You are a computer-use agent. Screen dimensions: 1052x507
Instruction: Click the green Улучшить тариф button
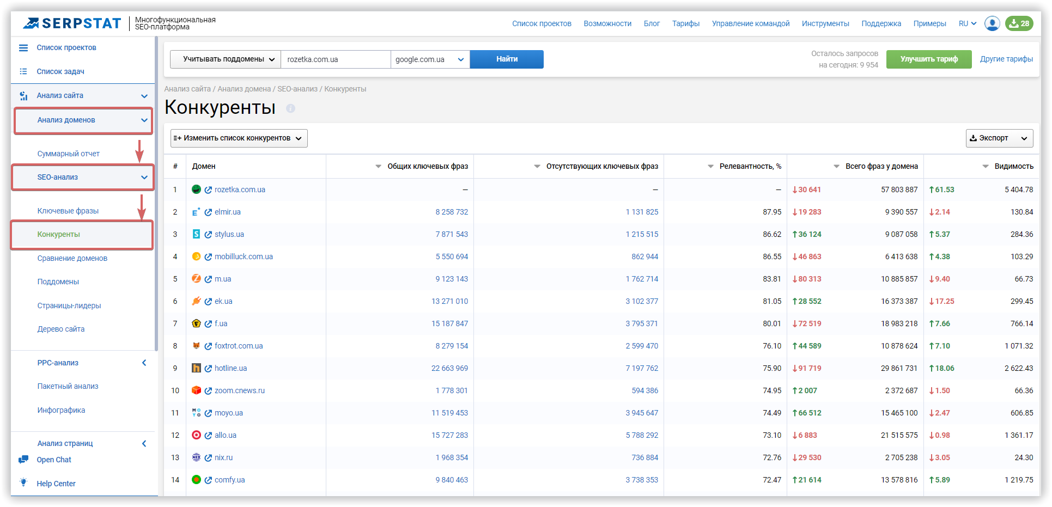(929, 59)
